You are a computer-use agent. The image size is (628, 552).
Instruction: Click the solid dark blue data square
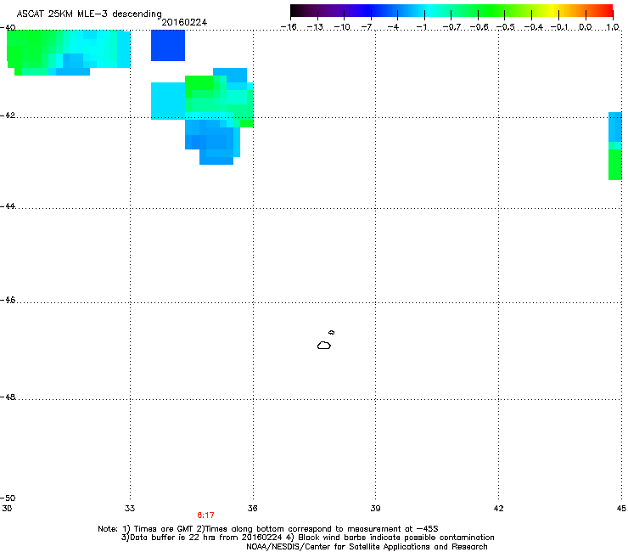(168, 45)
